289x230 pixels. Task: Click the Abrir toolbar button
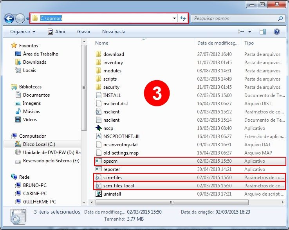(56, 32)
